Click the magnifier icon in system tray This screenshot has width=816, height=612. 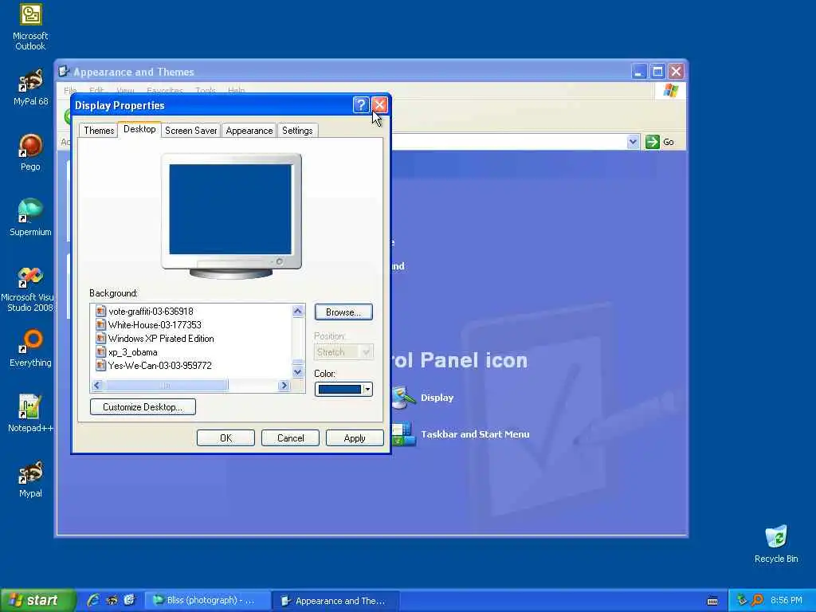click(757, 600)
